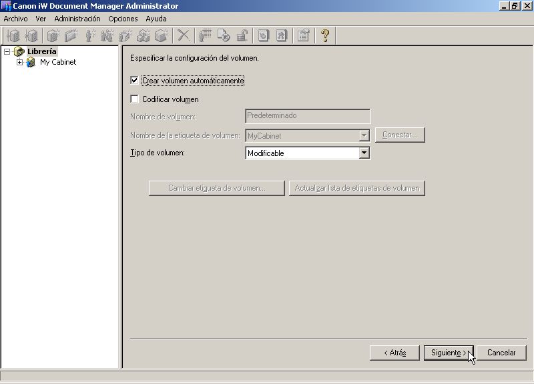Viewport: 534px width, 384px height.
Task: Select the Librería label in the tree
Action: click(x=42, y=51)
